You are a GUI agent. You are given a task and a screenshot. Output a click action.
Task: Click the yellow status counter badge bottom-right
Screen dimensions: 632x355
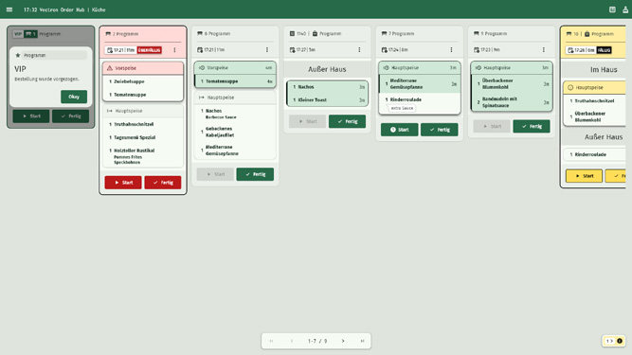[x=613, y=341]
